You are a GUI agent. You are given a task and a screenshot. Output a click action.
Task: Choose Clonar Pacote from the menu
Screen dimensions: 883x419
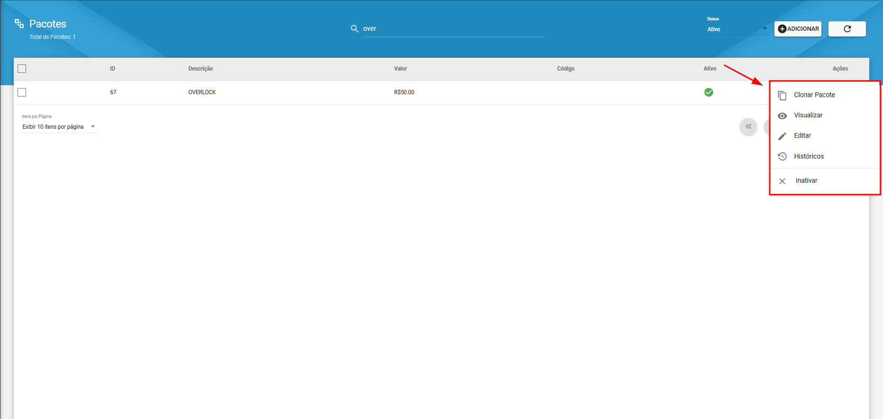pos(825,95)
